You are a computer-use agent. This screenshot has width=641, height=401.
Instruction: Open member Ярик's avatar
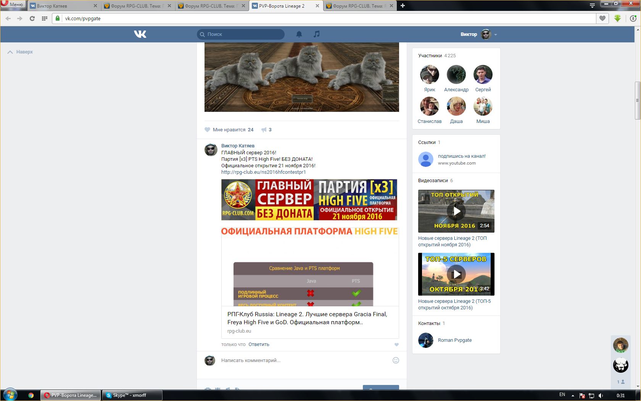coord(430,74)
